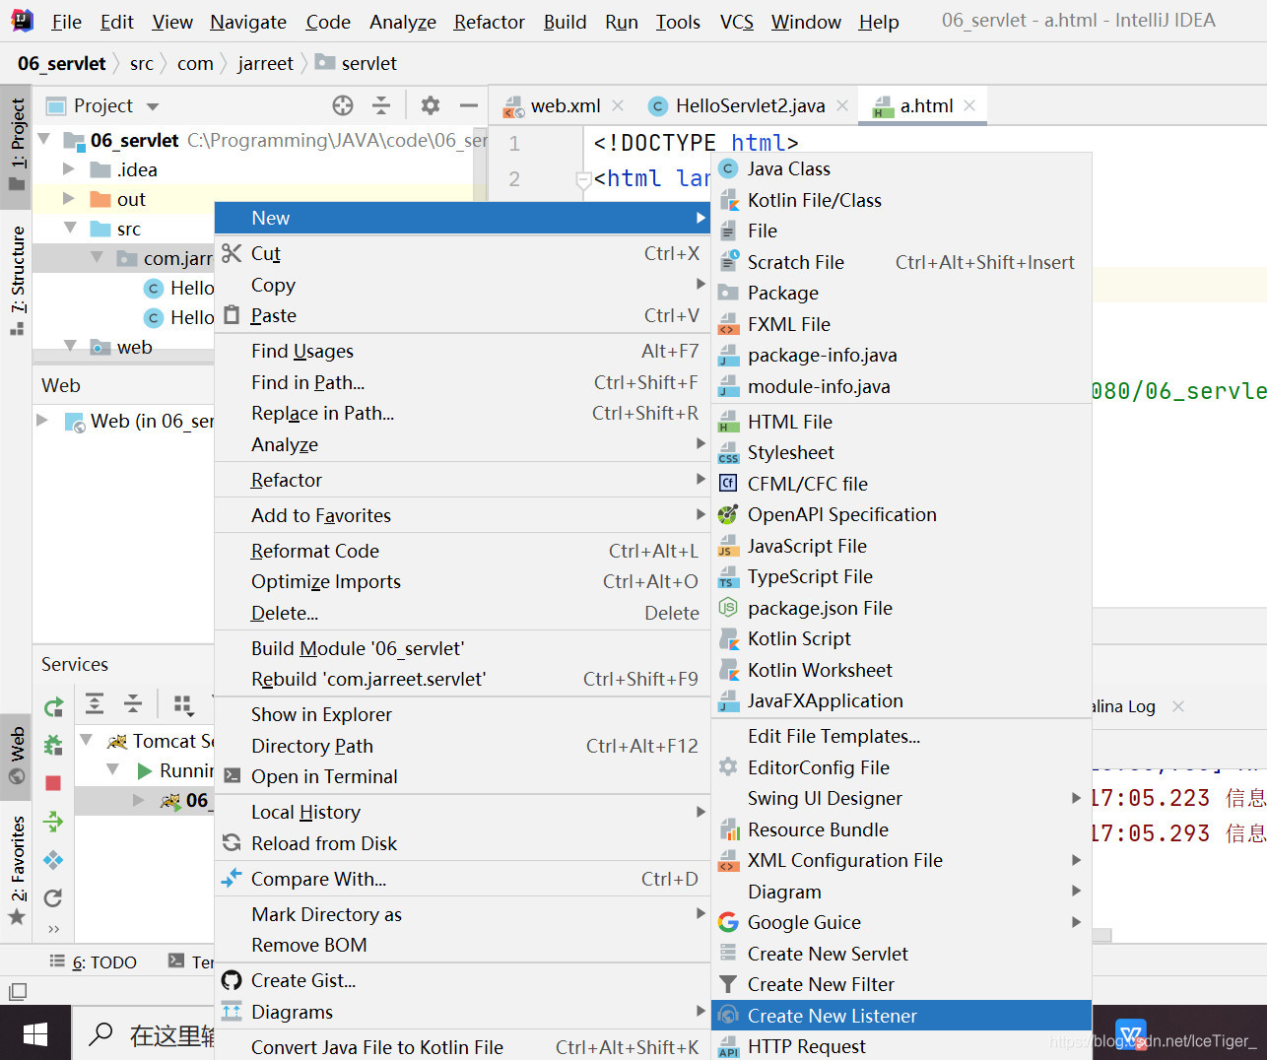
Task: Close the a.html tab
Action: [x=969, y=105]
